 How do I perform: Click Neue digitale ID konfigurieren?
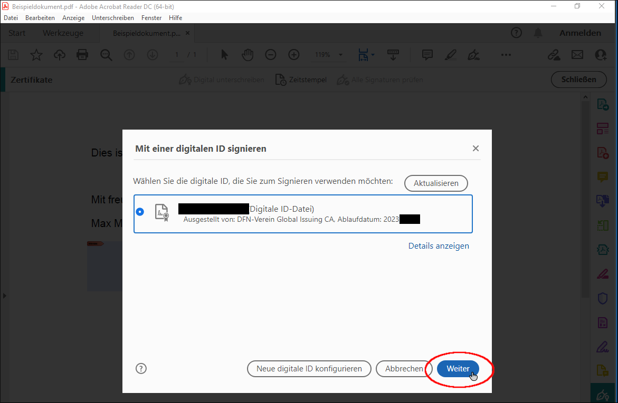click(309, 369)
